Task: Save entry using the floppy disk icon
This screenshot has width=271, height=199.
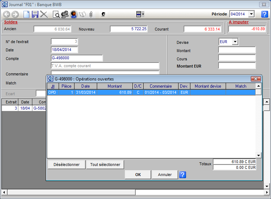Action: coord(35,14)
